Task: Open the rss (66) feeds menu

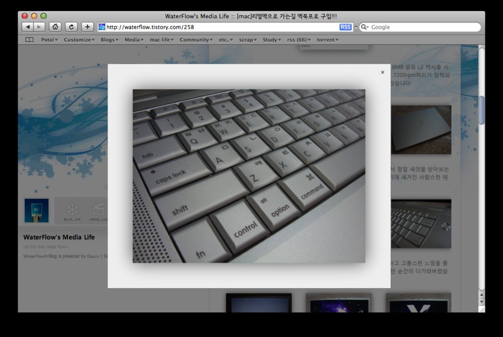Action: coord(299,40)
